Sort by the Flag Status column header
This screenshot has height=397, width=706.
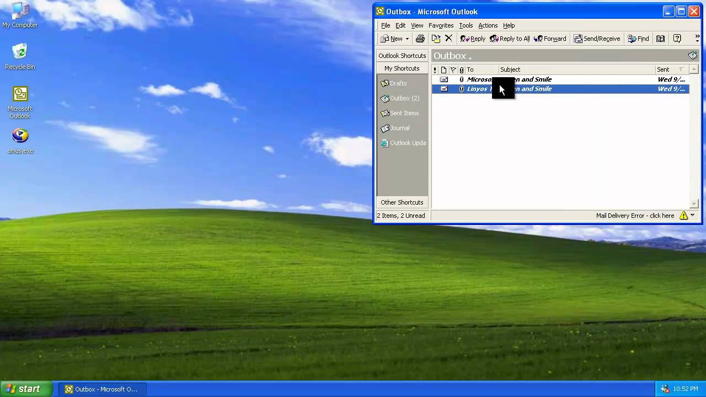click(453, 69)
